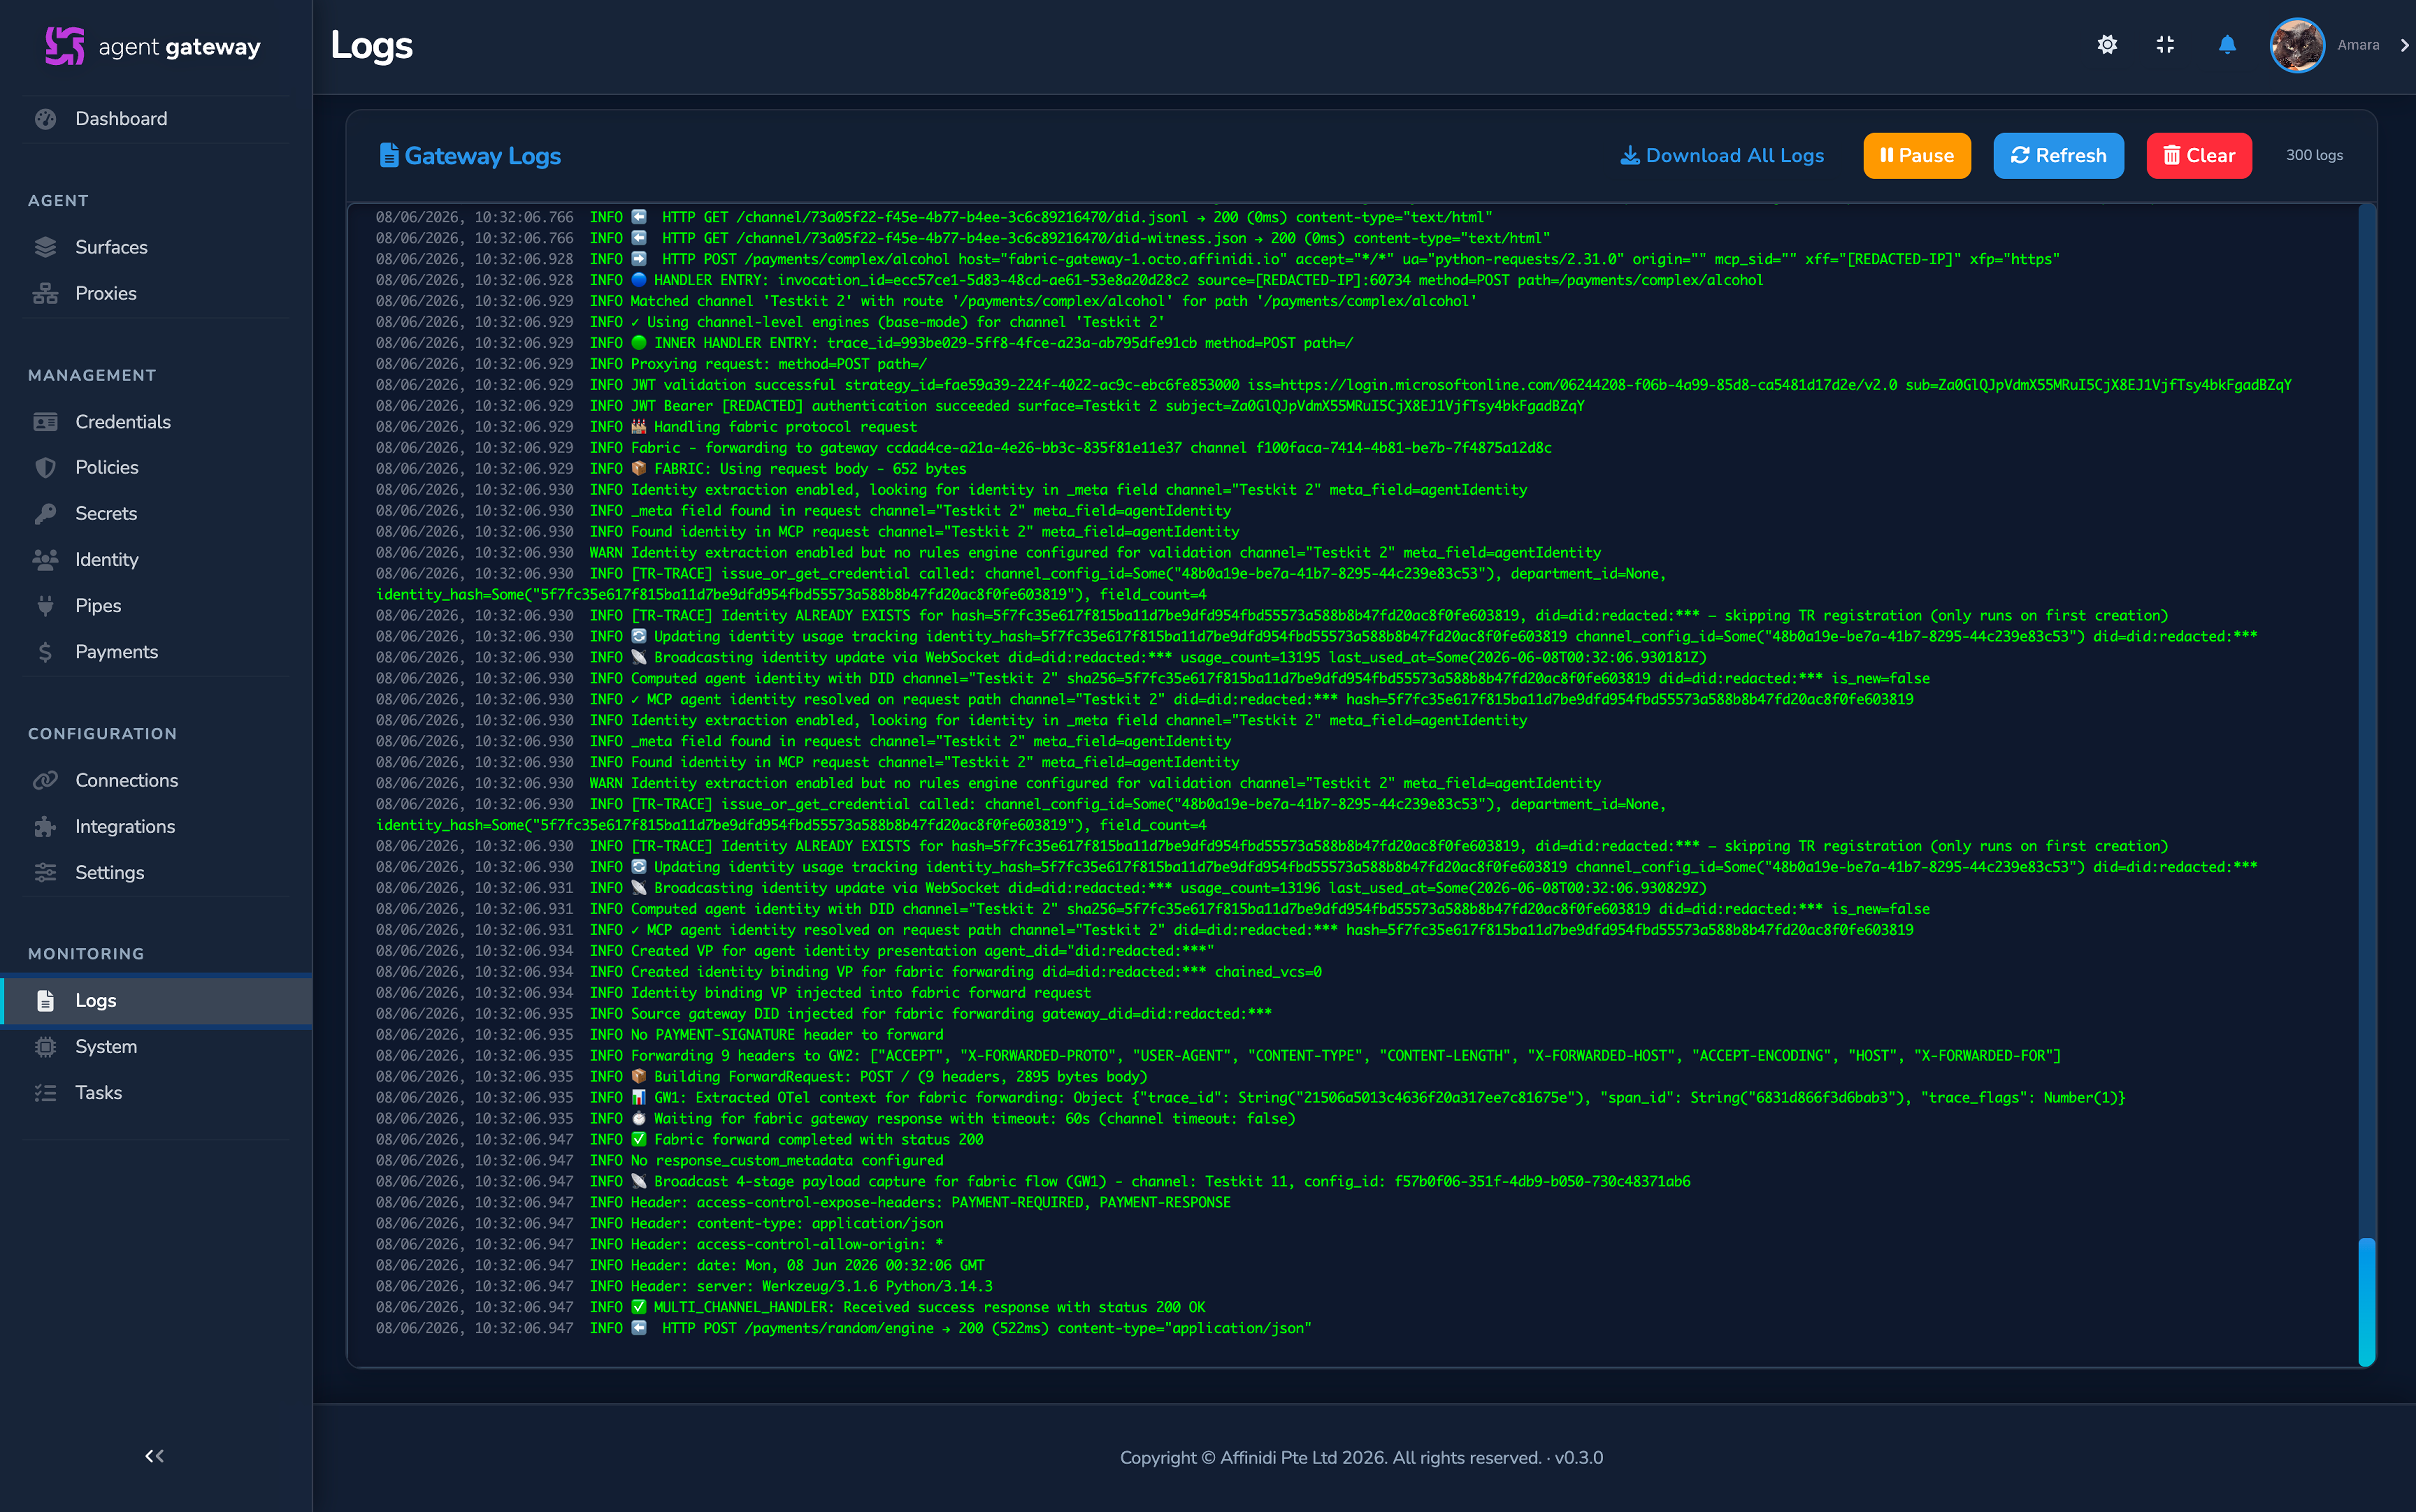Image resolution: width=2416 pixels, height=1512 pixels.
Task: Click the Logs document icon in sidebar
Action: pyautogui.click(x=45, y=1001)
